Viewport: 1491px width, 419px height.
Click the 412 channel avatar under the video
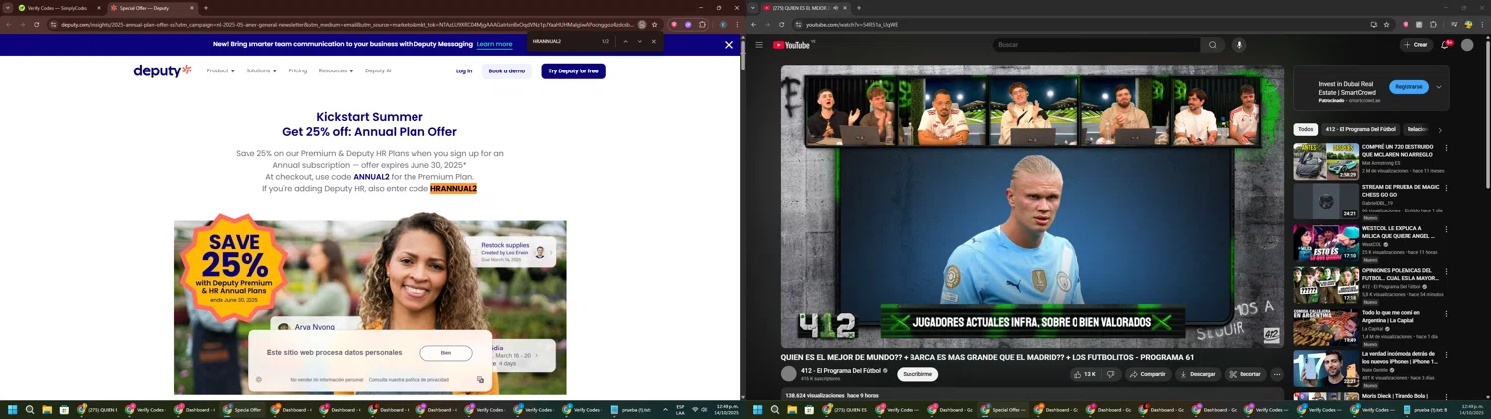pos(789,374)
